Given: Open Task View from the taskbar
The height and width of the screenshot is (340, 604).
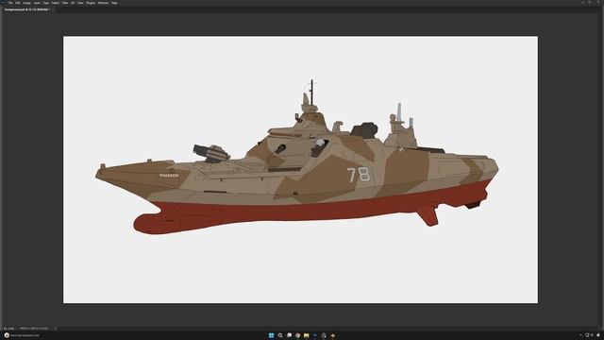Looking at the screenshot, I should point(289,335).
